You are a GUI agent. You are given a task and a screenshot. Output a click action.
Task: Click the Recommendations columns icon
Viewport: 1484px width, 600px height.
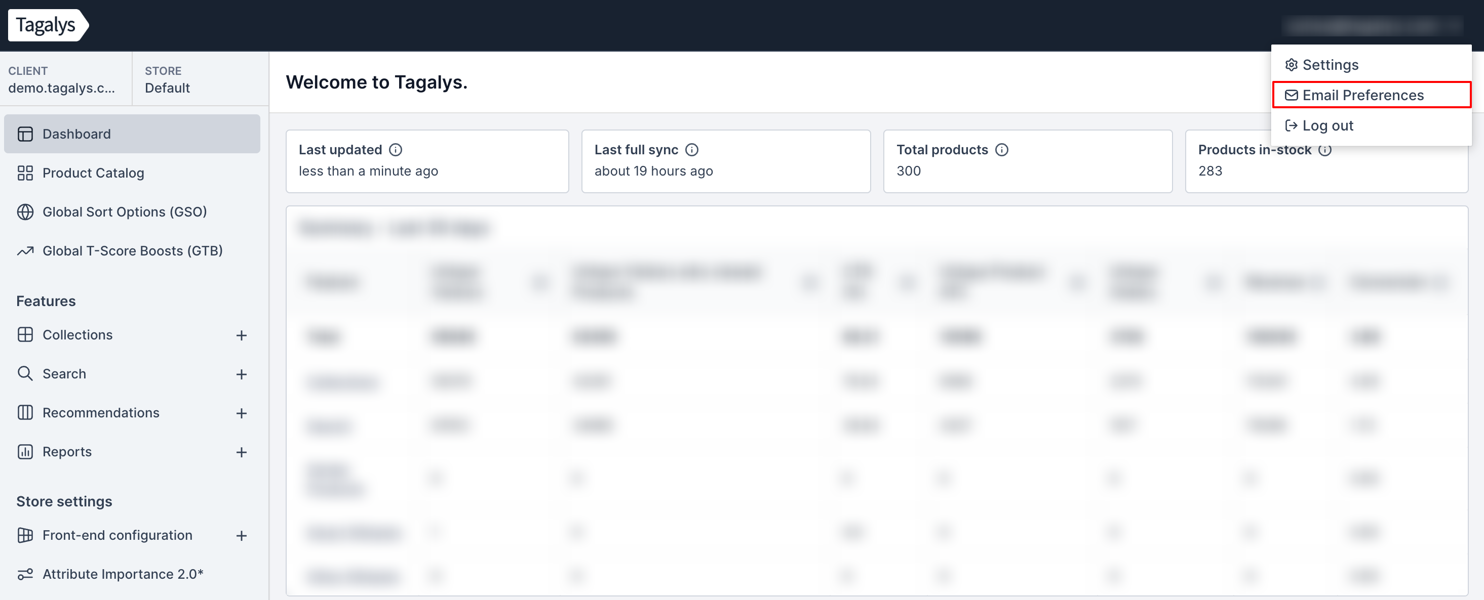(25, 412)
